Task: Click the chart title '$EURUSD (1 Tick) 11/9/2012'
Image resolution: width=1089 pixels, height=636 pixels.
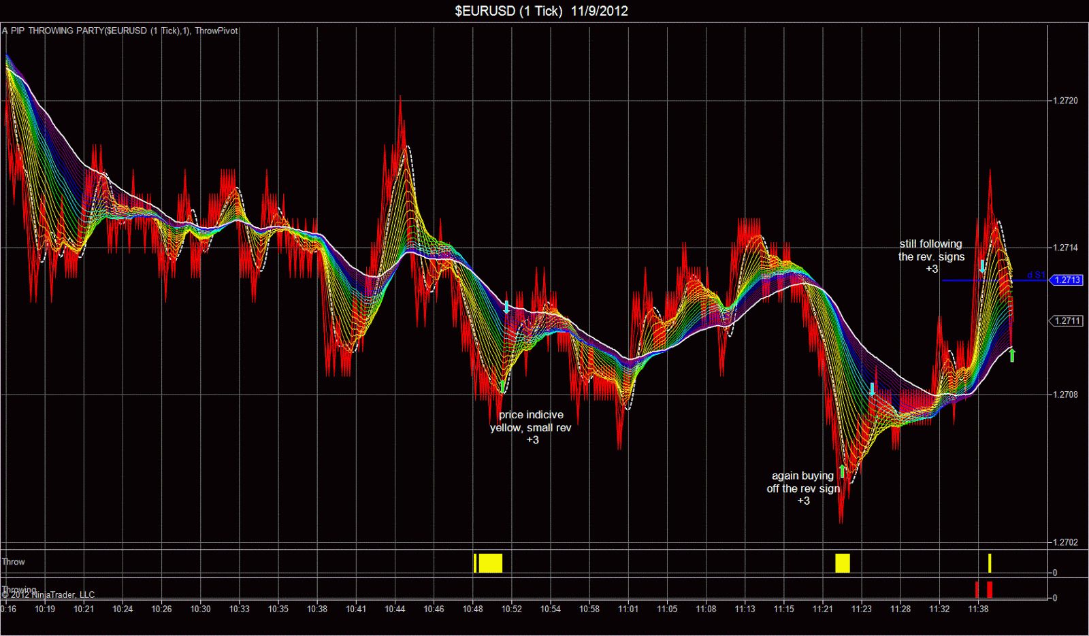Action: 542,11
